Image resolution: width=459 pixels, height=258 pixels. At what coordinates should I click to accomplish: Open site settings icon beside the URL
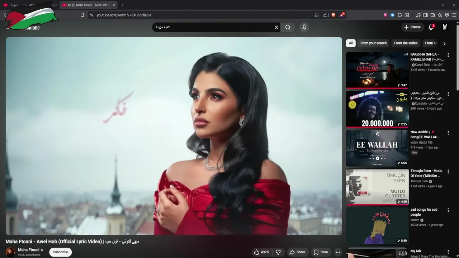91,15
